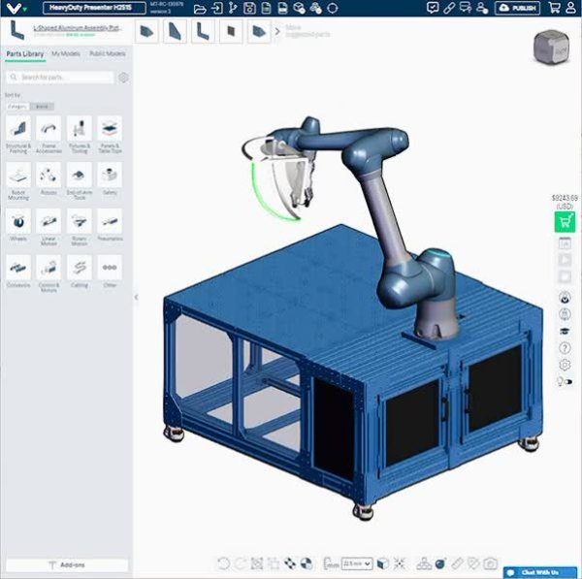Copy share link with chain icon
Viewport: 582px width, 579px height.
pos(449,8)
